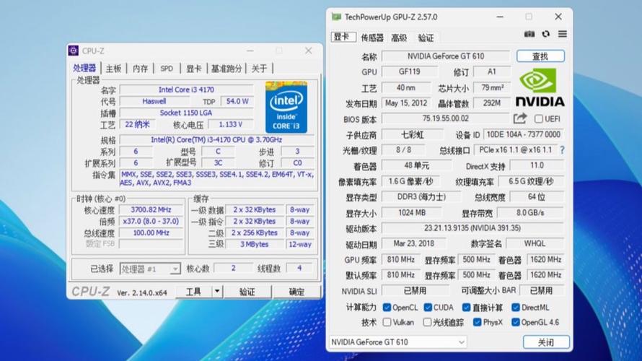Toggle the DirectML checkbox
Viewport: 642px width, 361px height.
pyautogui.click(x=516, y=308)
